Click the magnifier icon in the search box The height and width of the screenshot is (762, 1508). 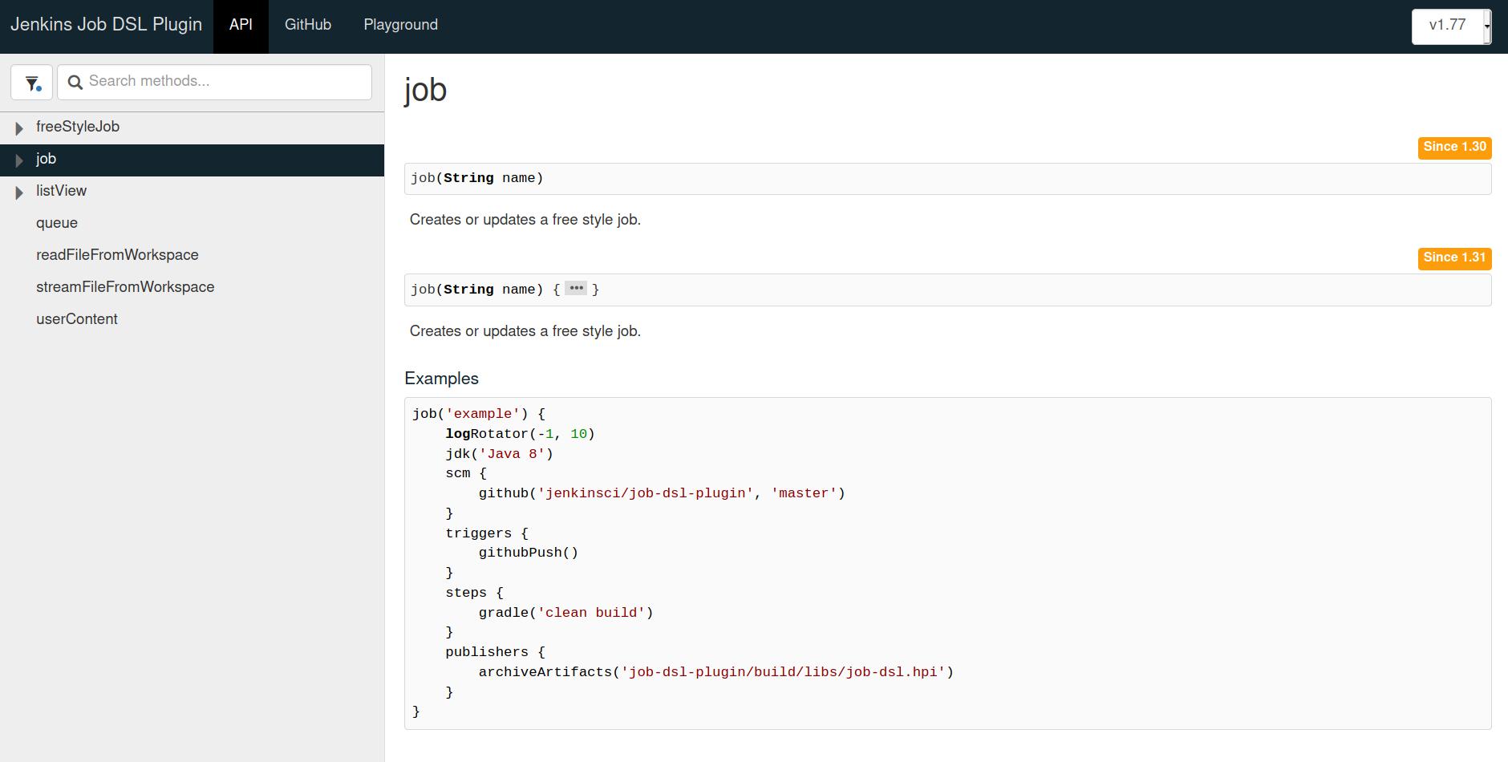(x=75, y=81)
